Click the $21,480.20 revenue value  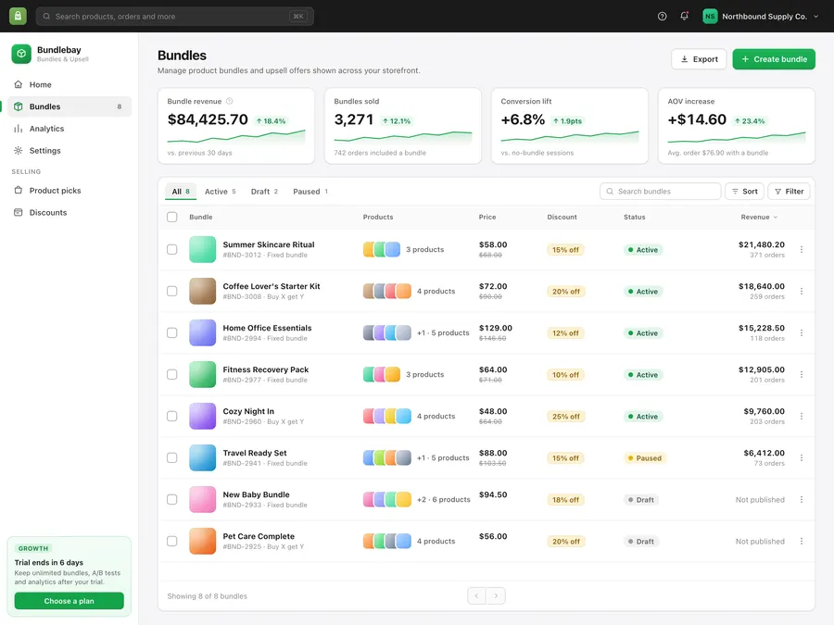point(761,244)
